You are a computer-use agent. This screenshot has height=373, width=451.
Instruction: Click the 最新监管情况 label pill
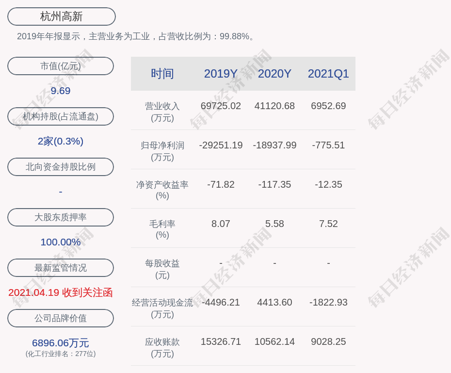(61, 268)
